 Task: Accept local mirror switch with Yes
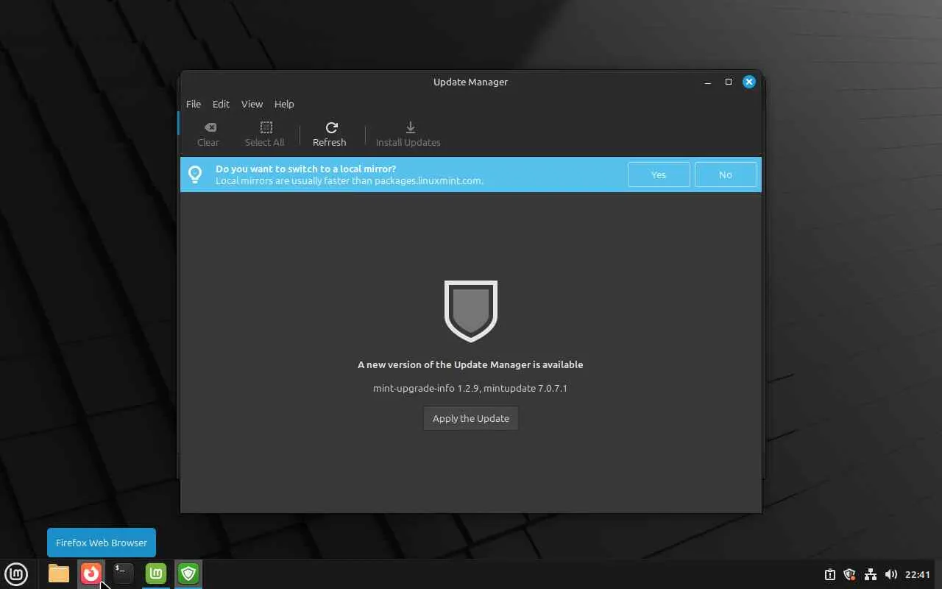pos(659,174)
